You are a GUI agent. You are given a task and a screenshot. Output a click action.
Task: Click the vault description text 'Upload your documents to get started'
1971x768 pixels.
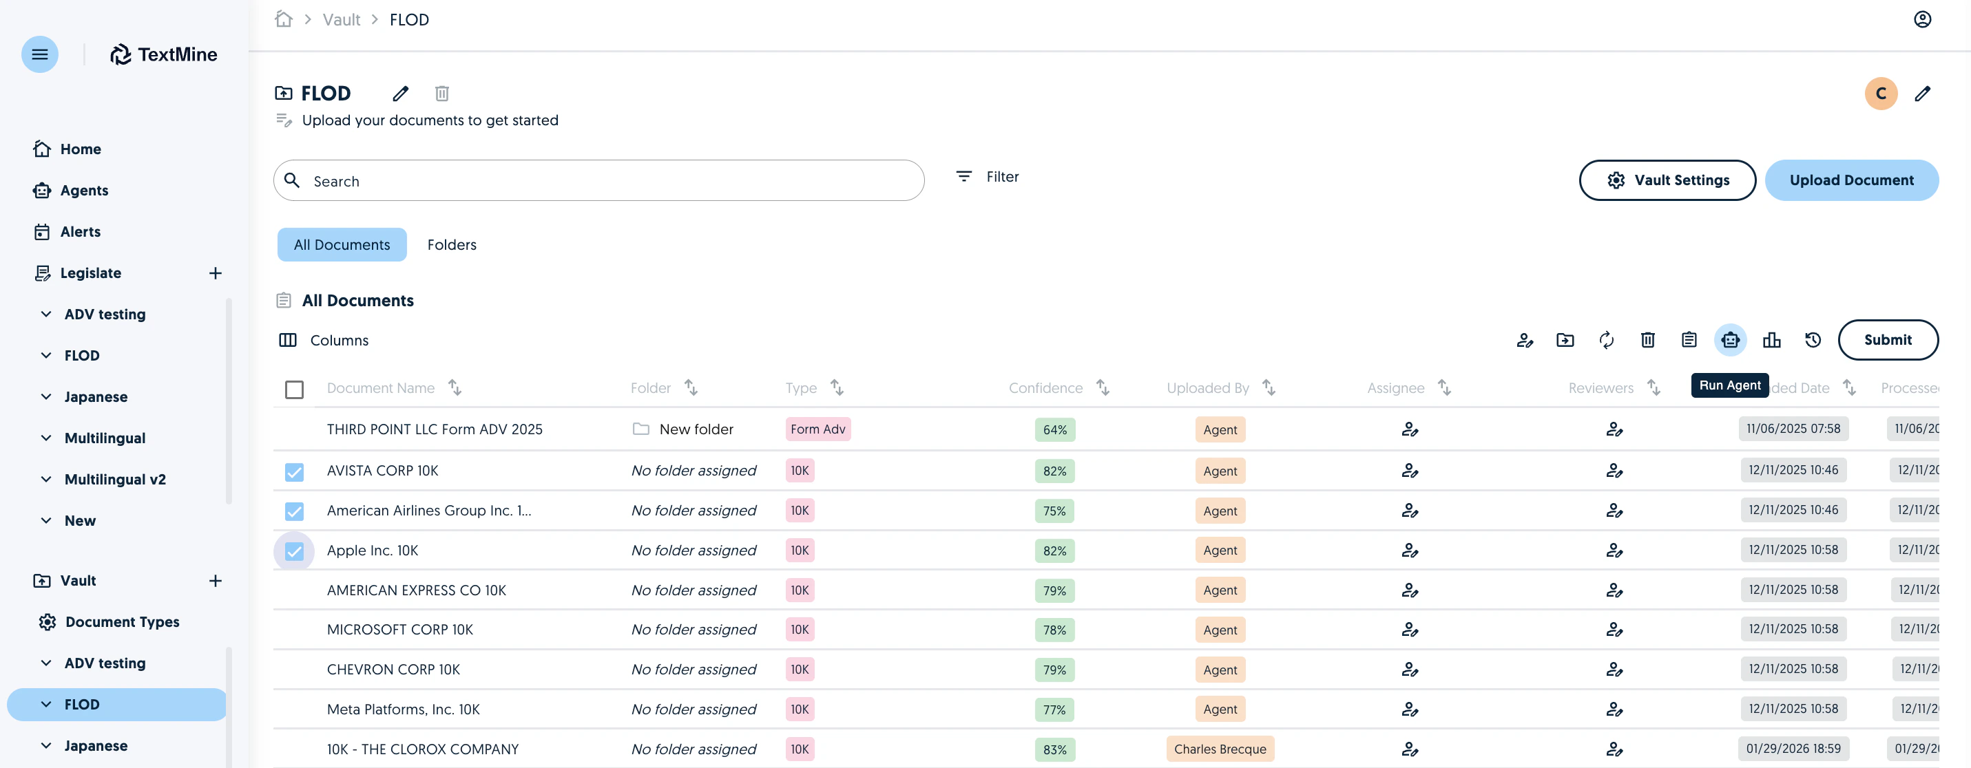point(430,120)
